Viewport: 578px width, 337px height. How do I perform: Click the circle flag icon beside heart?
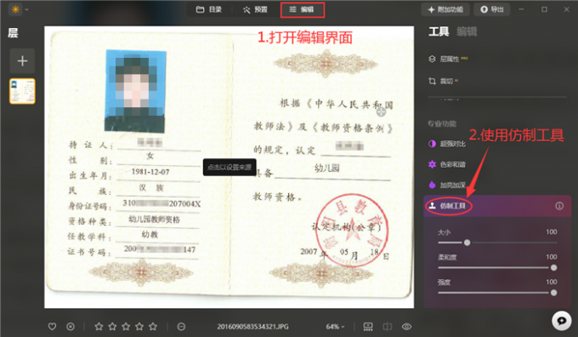[71, 327]
